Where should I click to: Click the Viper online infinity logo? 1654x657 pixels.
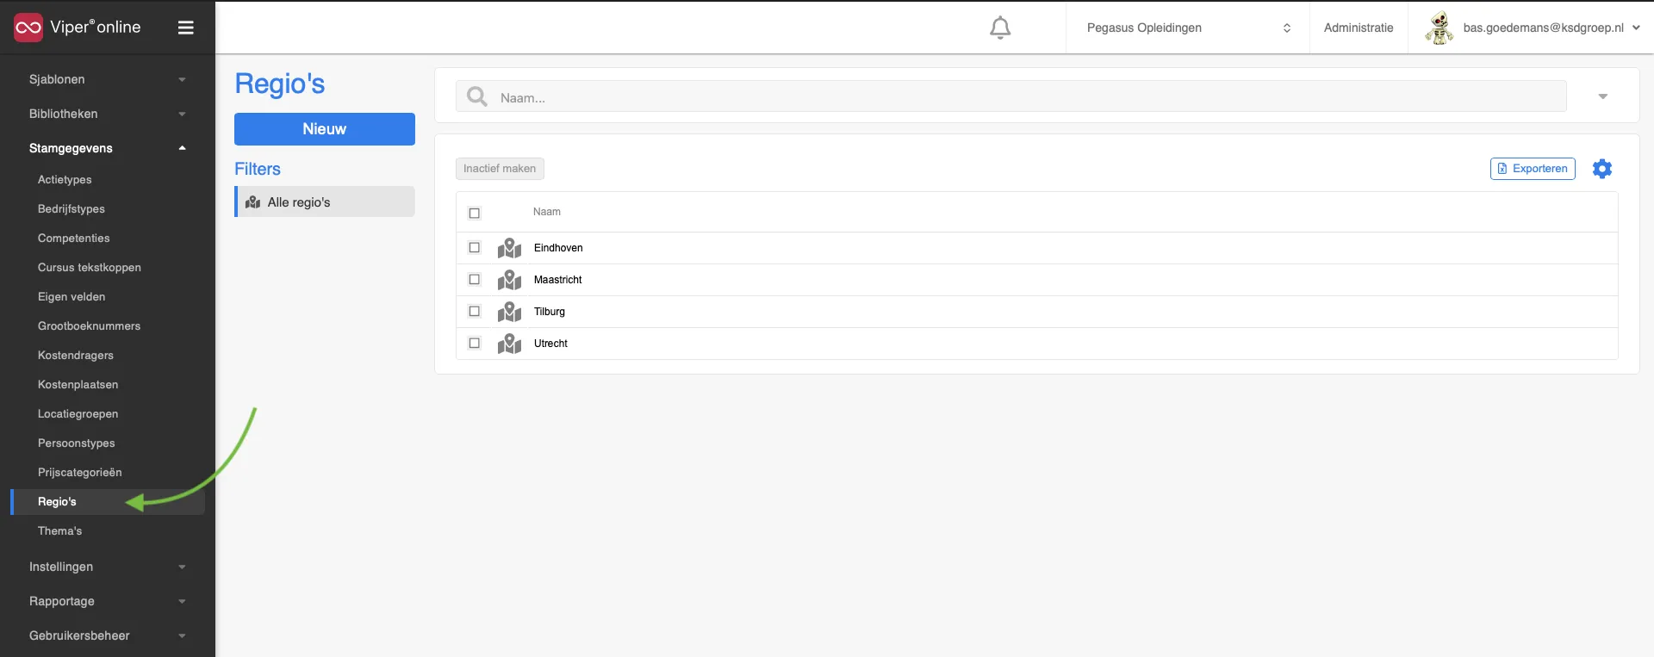(28, 28)
